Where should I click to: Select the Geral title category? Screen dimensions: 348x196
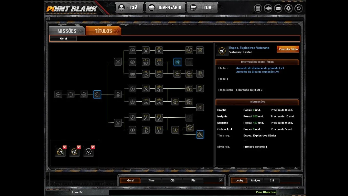(x=63, y=39)
